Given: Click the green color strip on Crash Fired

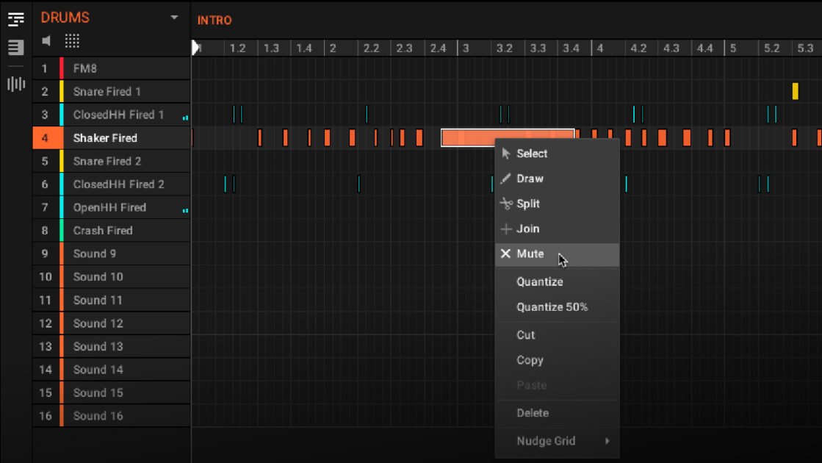Looking at the screenshot, I should 61,231.
